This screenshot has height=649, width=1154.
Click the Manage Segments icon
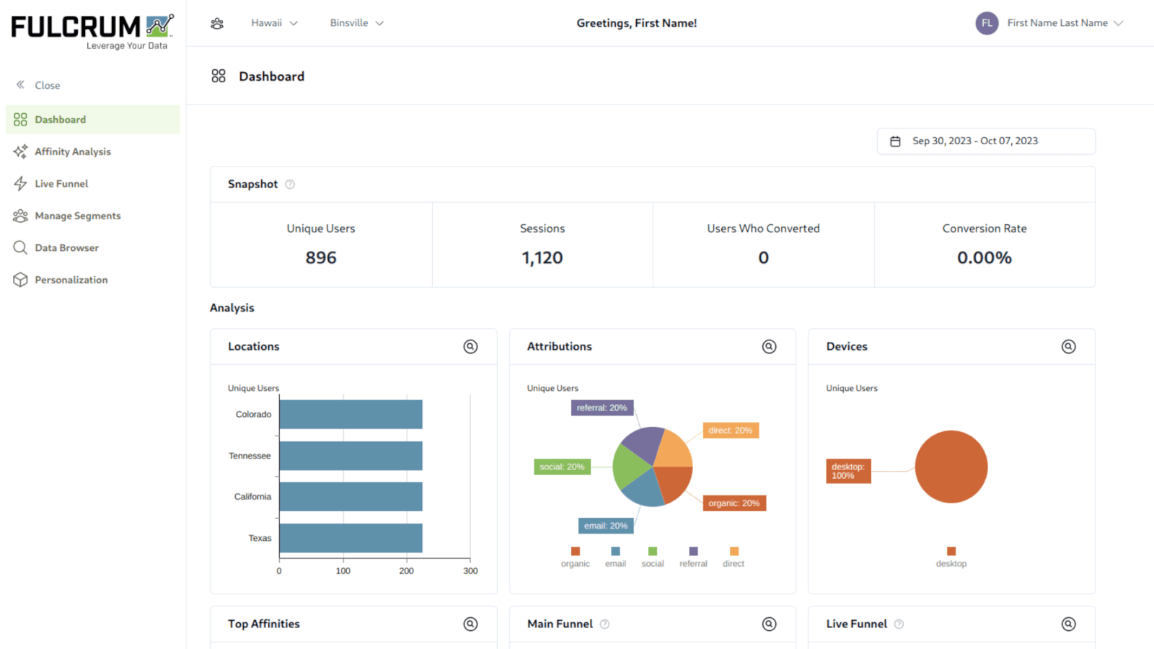pos(20,216)
